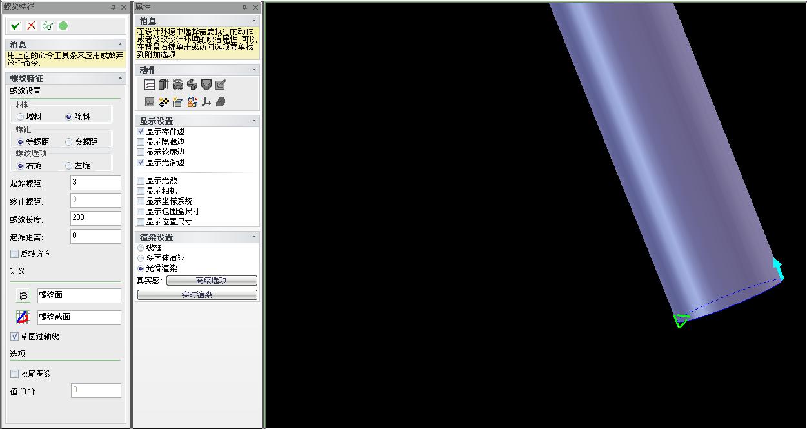Click the 螺纹面 selection field
Image resolution: width=807 pixels, height=429 pixels.
click(79, 295)
